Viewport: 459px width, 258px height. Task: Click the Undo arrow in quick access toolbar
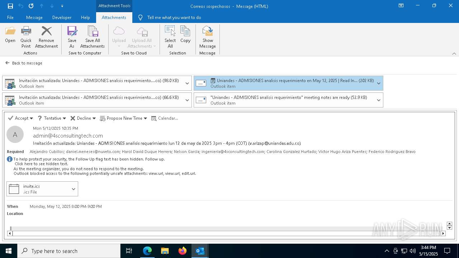(21, 6)
